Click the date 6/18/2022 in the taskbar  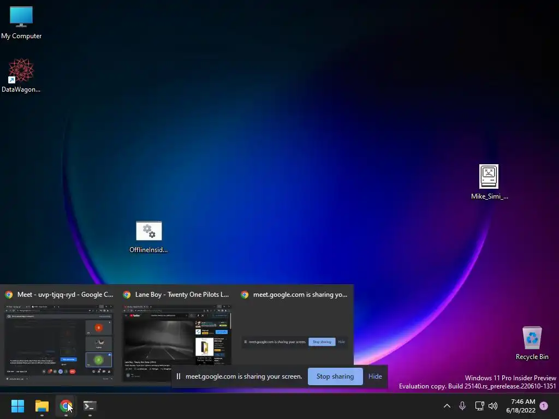pyautogui.click(x=521, y=410)
